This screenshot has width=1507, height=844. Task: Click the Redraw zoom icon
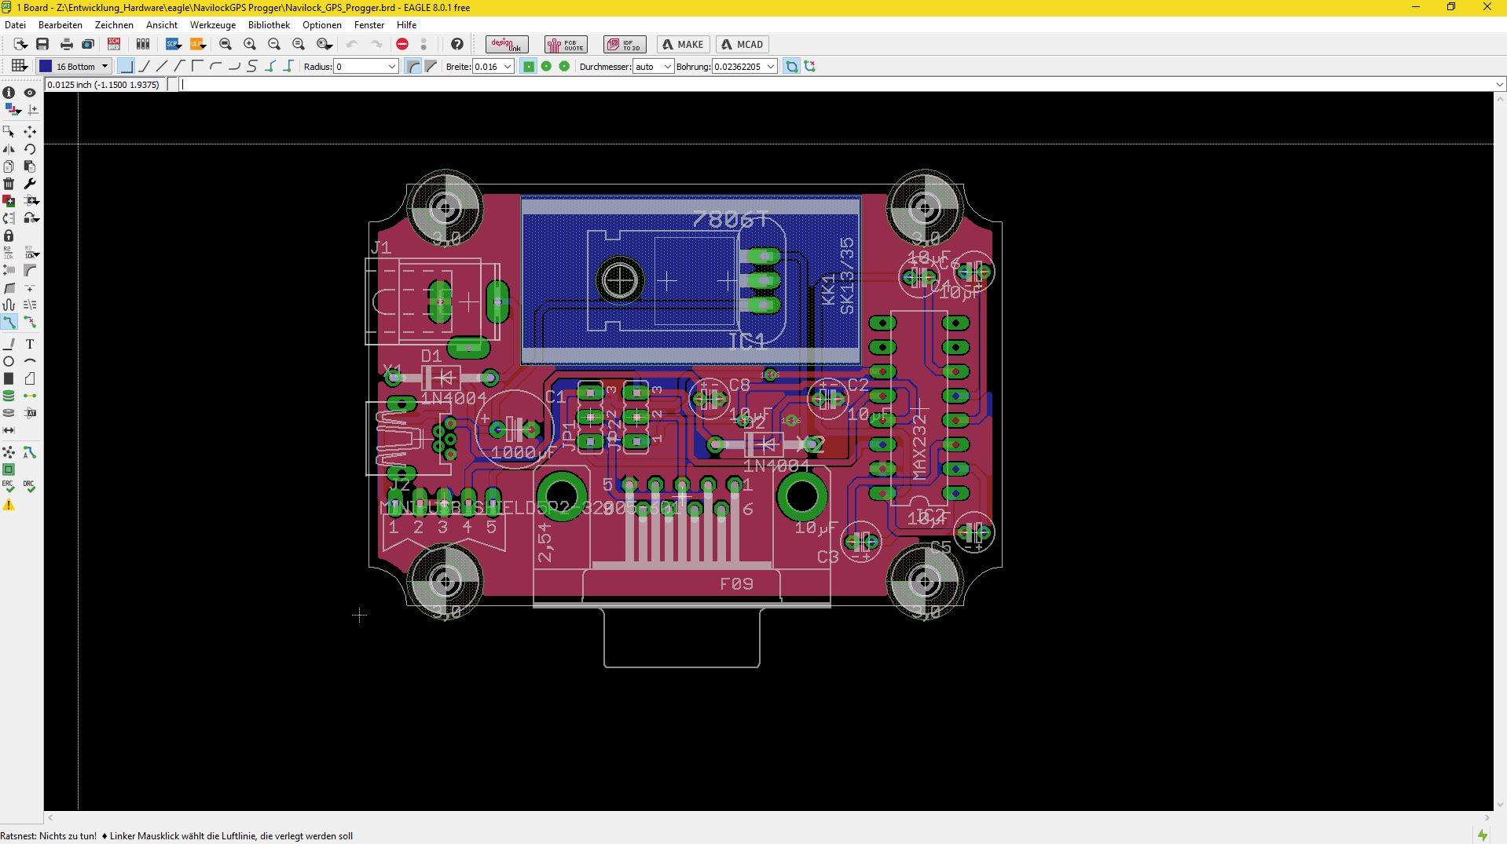click(x=299, y=45)
